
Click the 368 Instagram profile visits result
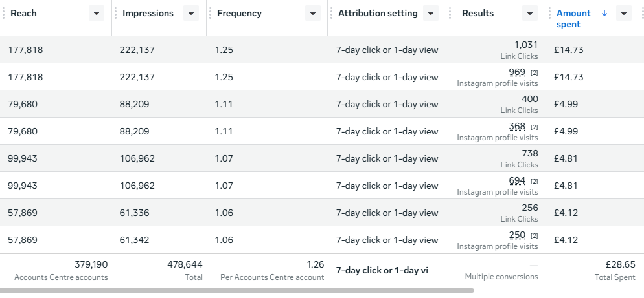(517, 126)
